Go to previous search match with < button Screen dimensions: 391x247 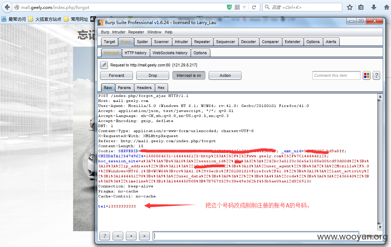[118, 236]
